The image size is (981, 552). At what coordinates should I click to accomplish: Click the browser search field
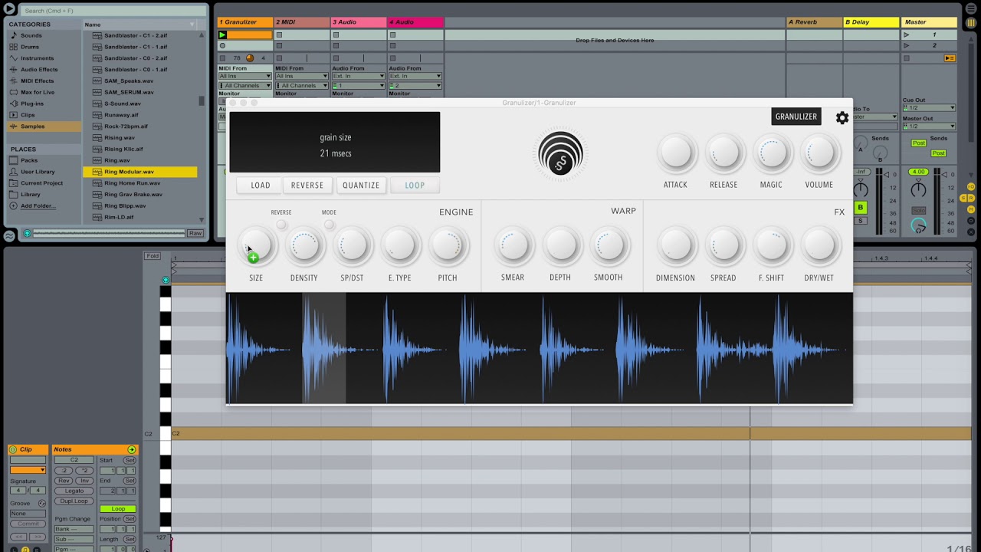(x=113, y=11)
